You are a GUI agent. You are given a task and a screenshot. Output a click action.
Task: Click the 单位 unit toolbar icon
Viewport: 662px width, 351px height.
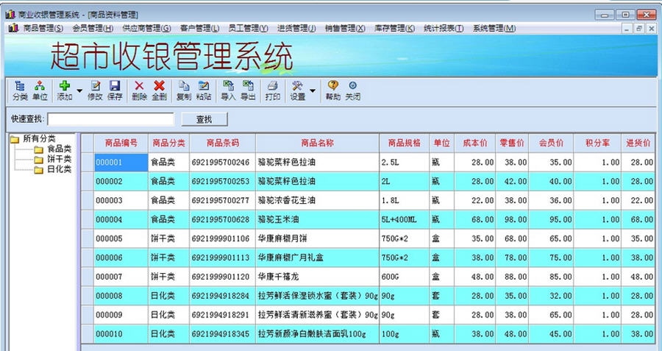point(40,91)
